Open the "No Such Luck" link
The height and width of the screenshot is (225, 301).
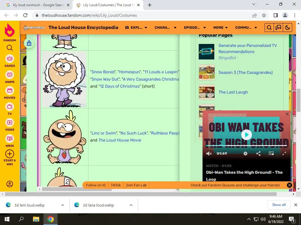pos(134,133)
